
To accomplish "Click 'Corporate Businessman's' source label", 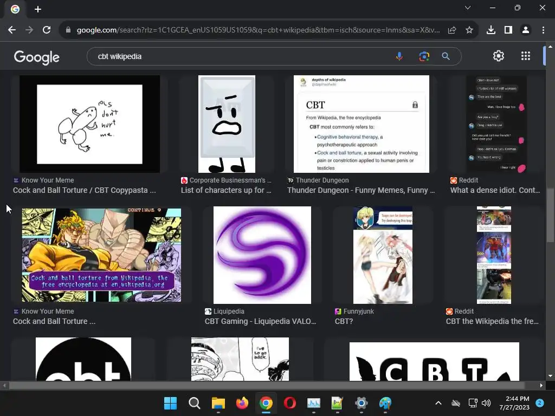I will (230, 180).
